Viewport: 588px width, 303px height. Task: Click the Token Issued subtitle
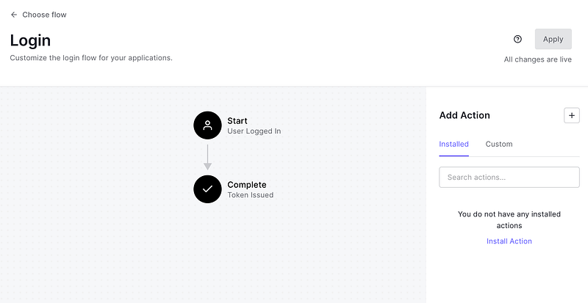click(x=251, y=195)
